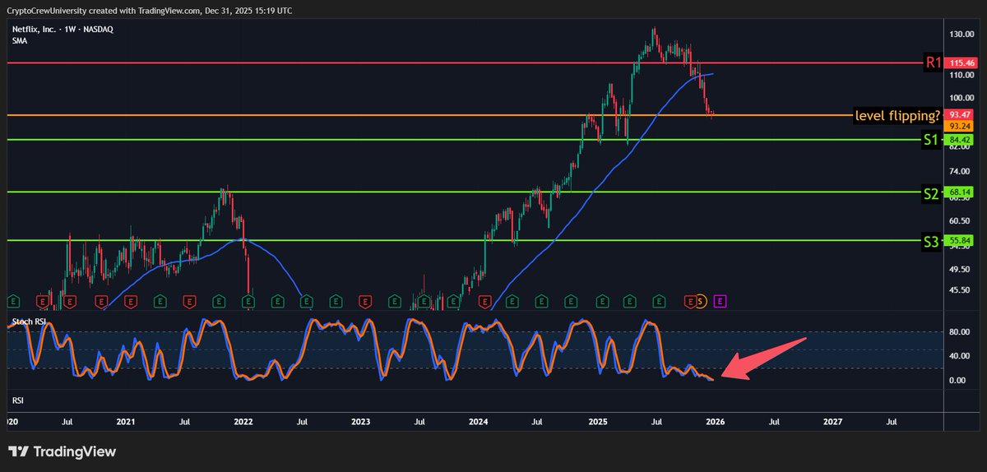This screenshot has width=987, height=472.
Task: Click the 2025 time axis label
Action: pos(597,420)
